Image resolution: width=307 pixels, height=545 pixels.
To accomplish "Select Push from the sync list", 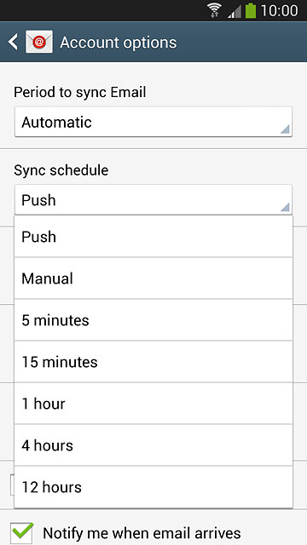I will tap(153, 237).
